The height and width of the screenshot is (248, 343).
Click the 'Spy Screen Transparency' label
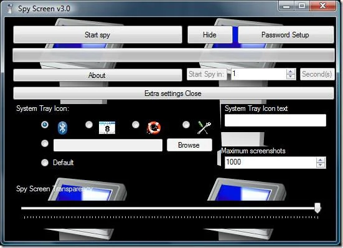coord(54,189)
